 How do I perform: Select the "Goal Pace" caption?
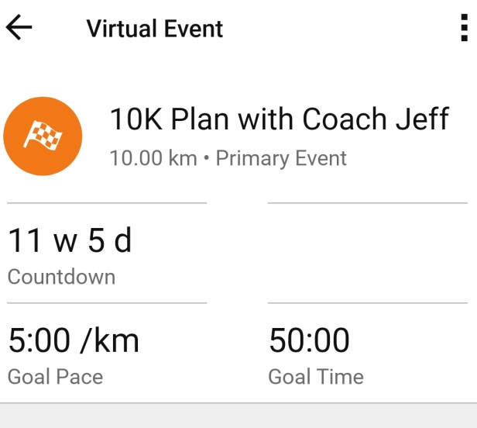coord(55,377)
